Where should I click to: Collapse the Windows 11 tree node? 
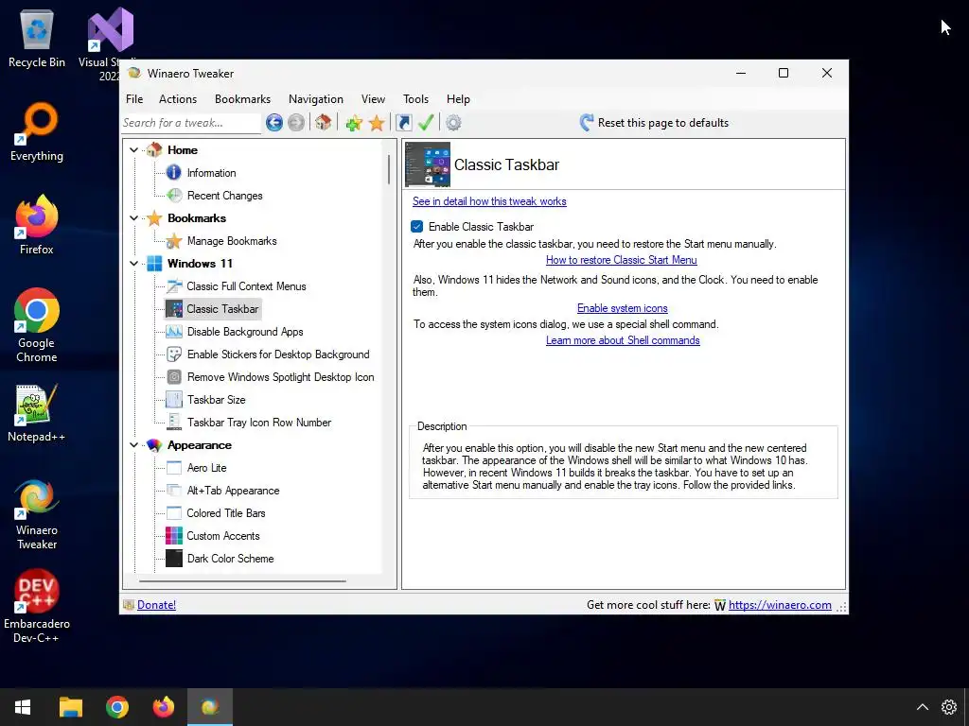point(133,264)
